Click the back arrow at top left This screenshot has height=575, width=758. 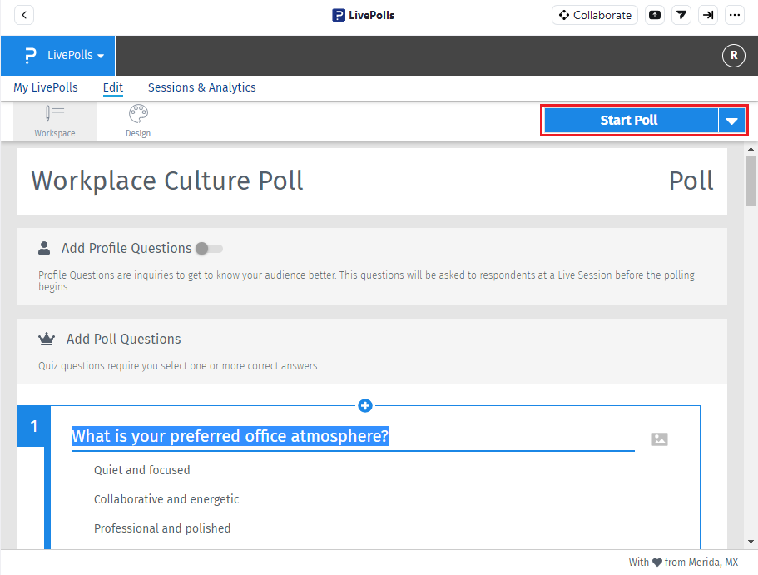(23, 14)
